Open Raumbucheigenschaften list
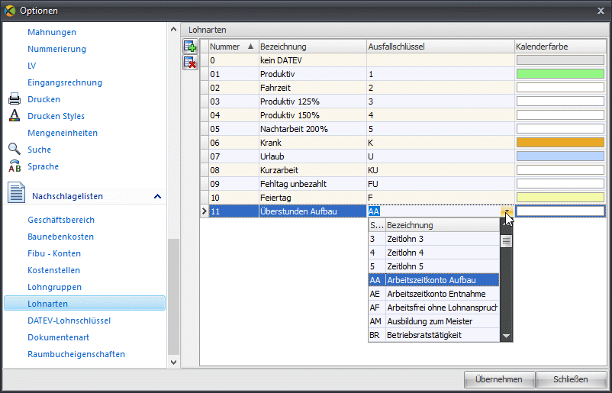The width and height of the screenshot is (612, 393). coord(76,354)
